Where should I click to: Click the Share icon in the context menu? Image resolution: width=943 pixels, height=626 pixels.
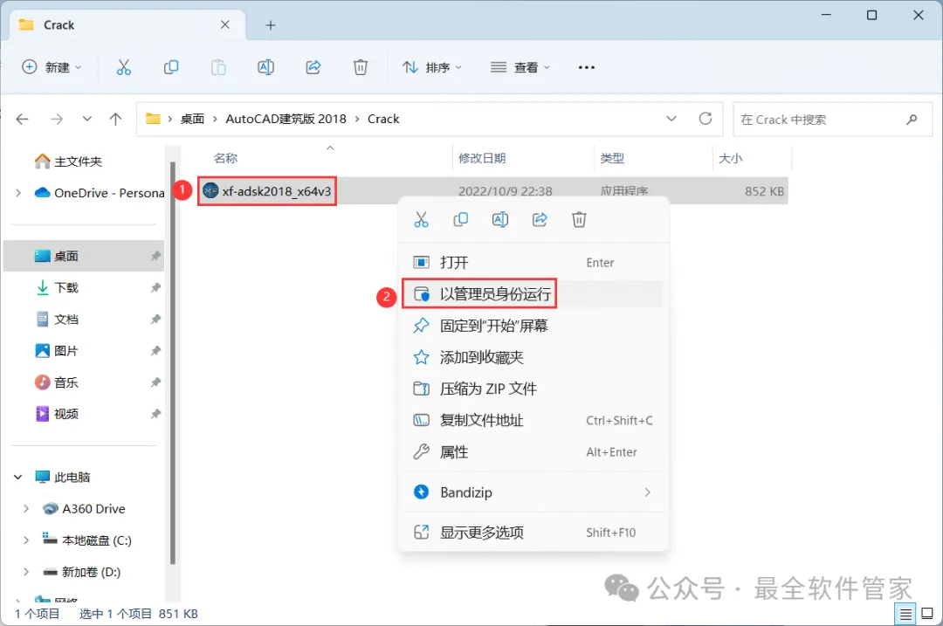click(x=540, y=219)
